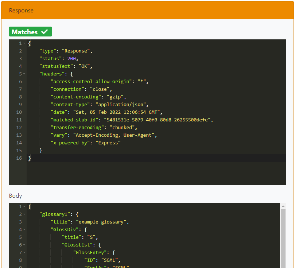Click the "gzip" content-encoding value
The height and width of the screenshot is (268, 295).
115,97
